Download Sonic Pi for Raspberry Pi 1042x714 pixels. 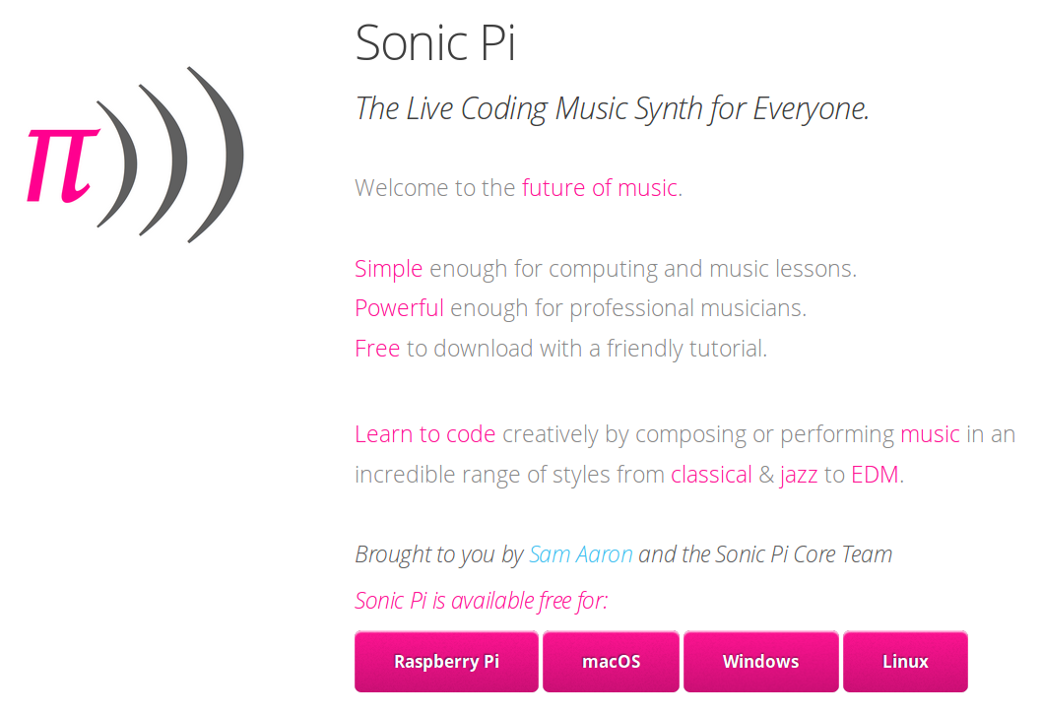tap(446, 661)
